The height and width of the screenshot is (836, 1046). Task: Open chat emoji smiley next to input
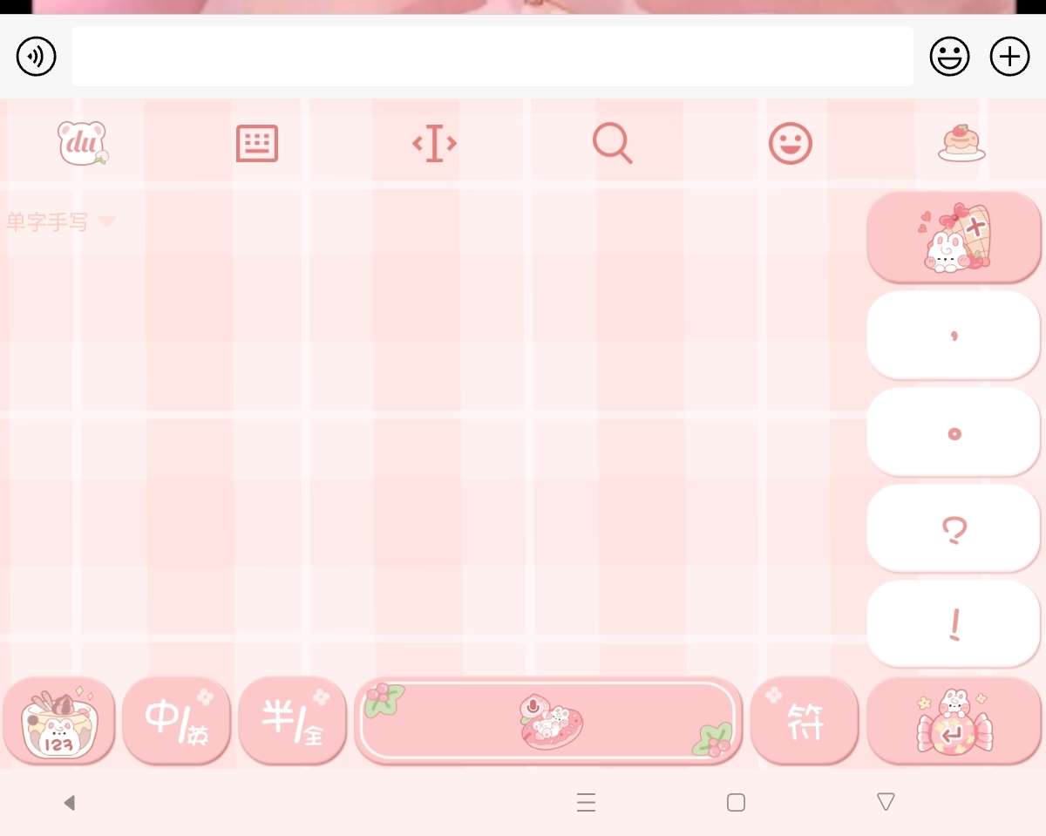pos(950,57)
